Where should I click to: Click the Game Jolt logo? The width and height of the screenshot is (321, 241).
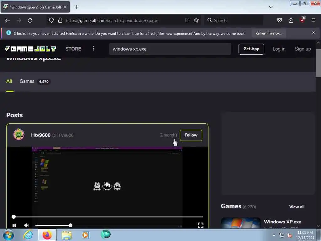[30, 49]
